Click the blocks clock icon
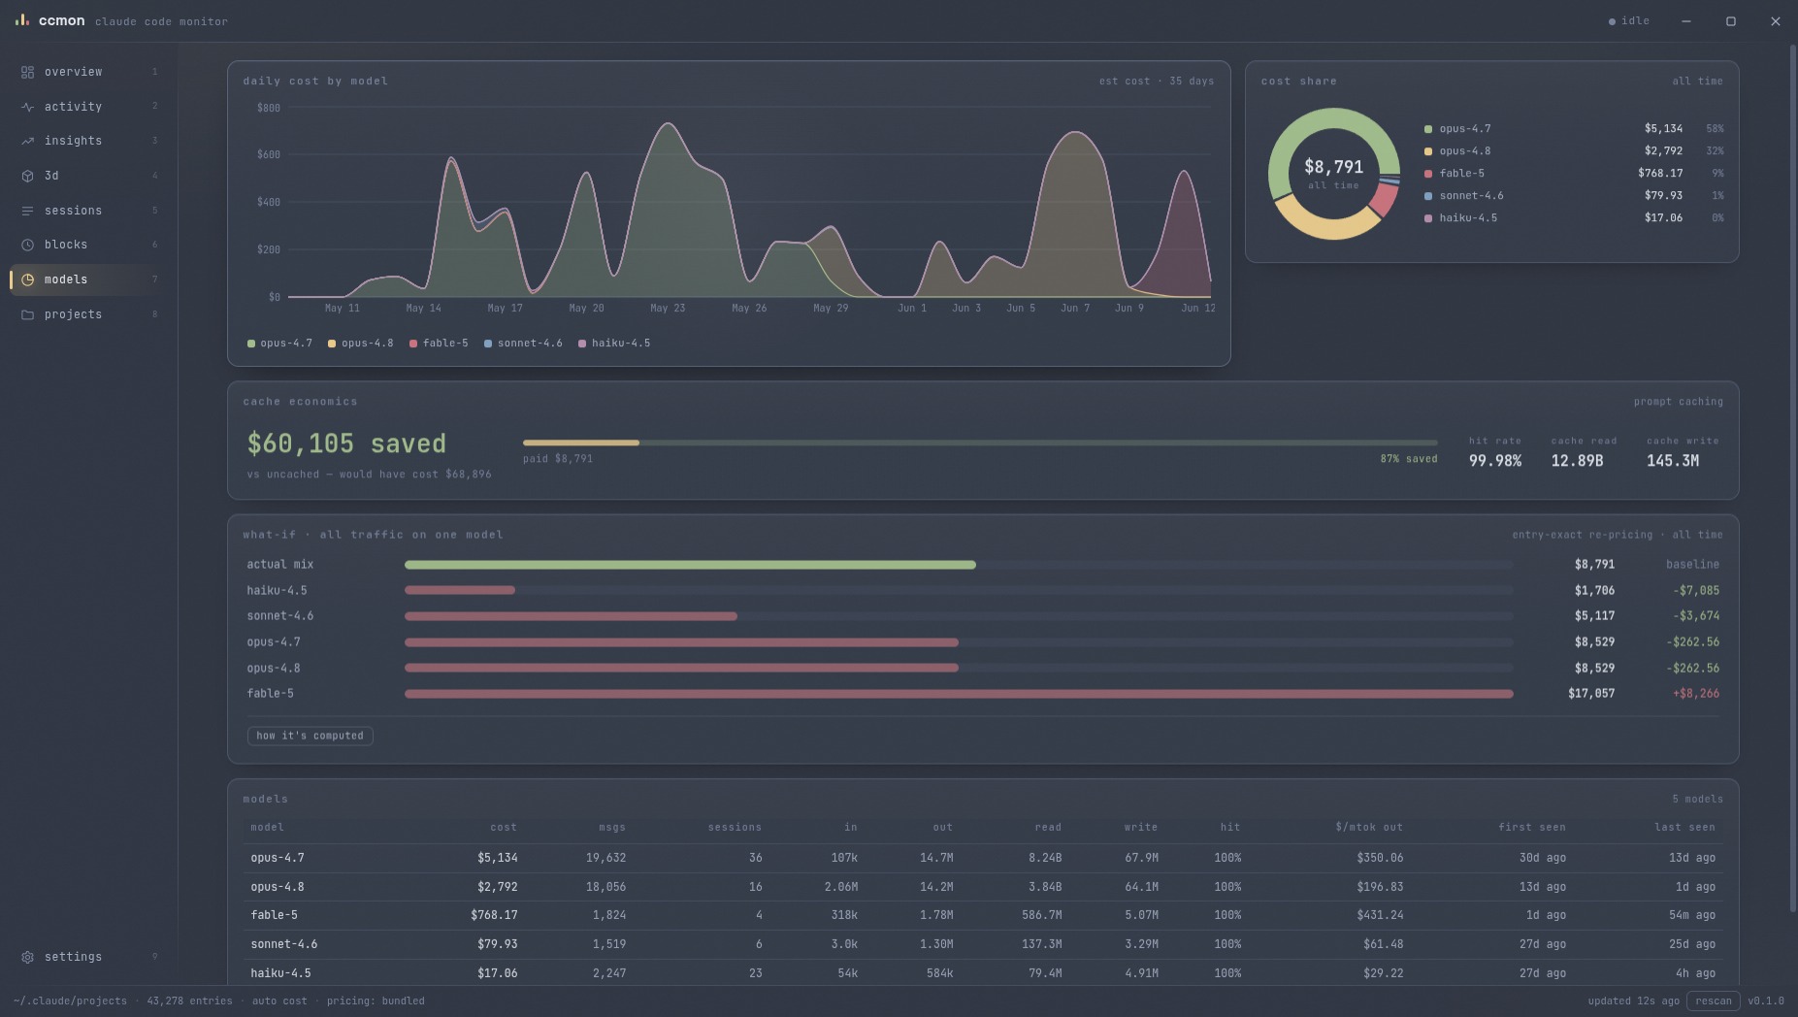1798x1017 pixels. coord(27,245)
